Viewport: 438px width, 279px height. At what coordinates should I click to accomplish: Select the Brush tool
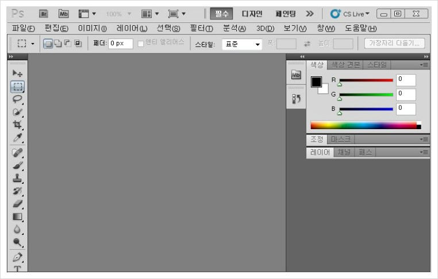(x=18, y=165)
